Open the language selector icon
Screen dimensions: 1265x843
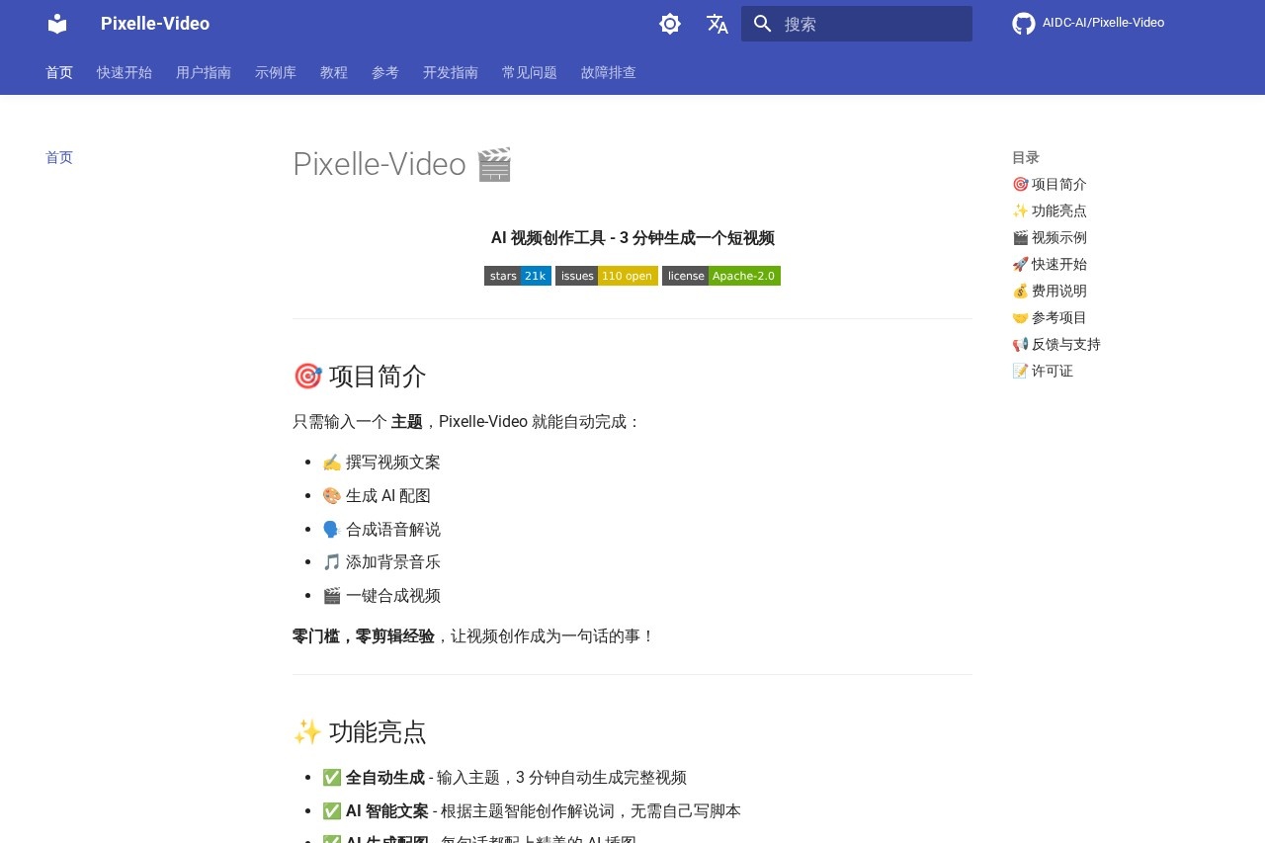[x=717, y=24]
